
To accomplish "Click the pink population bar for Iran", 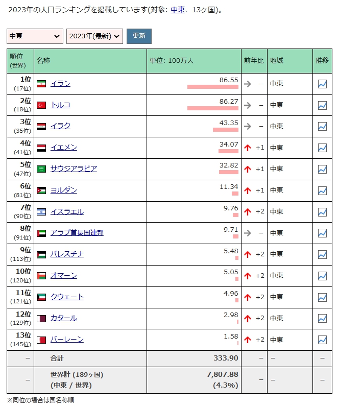I will point(212,87).
